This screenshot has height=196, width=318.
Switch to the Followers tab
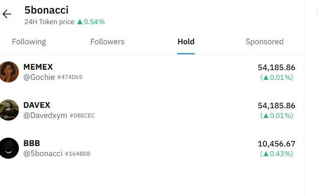tap(107, 42)
